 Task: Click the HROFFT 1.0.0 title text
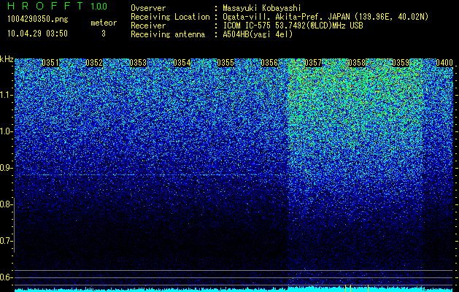pyautogui.click(x=57, y=6)
